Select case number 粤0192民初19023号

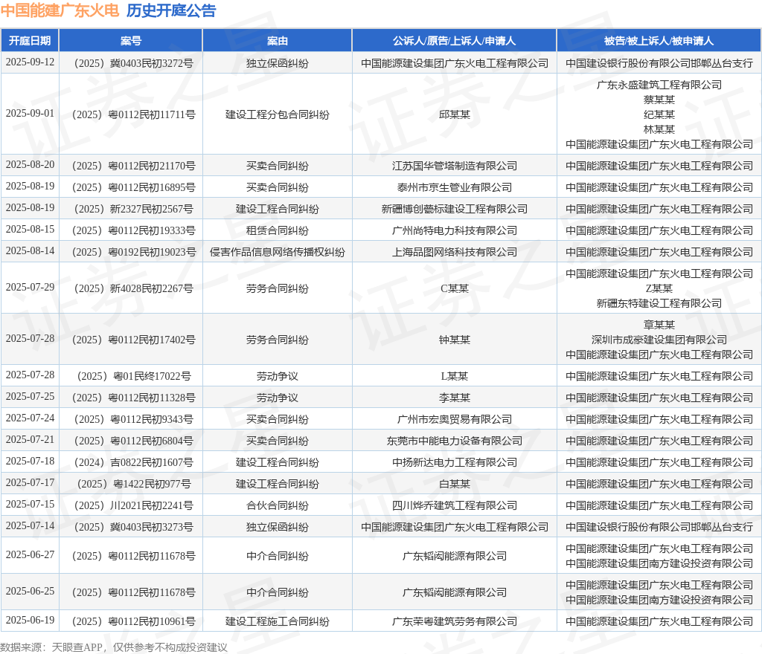click(133, 252)
